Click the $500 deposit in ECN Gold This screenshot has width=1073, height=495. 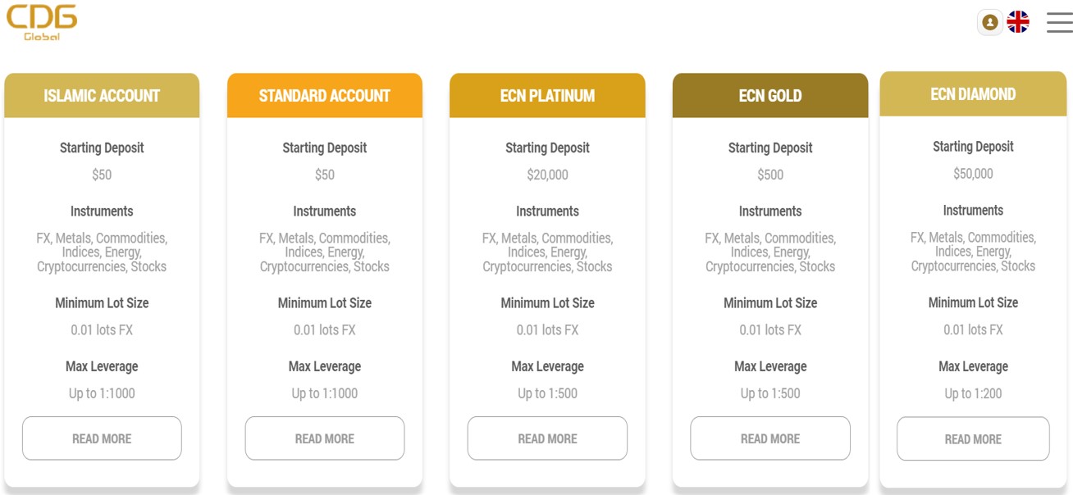point(770,175)
